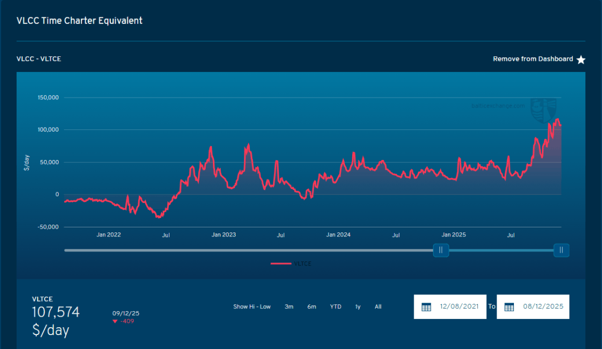602x349 pixels.
Task: Open the start date calendar icon
Action: click(x=426, y=307)
